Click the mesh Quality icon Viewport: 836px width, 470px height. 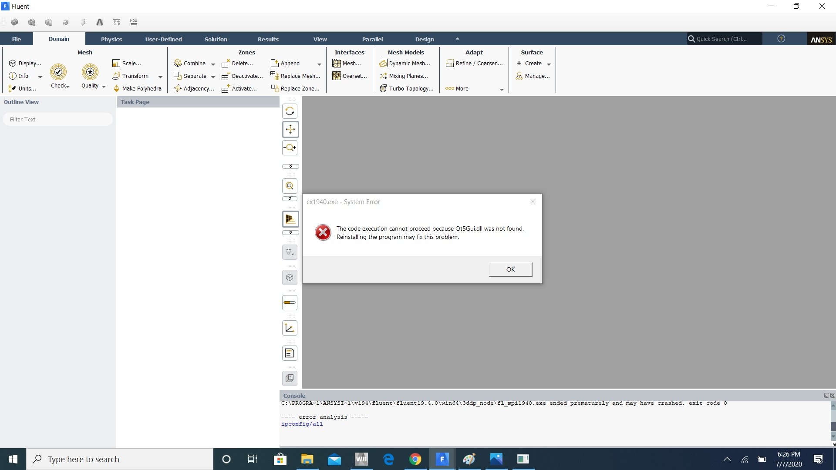[x=90, y=72]
